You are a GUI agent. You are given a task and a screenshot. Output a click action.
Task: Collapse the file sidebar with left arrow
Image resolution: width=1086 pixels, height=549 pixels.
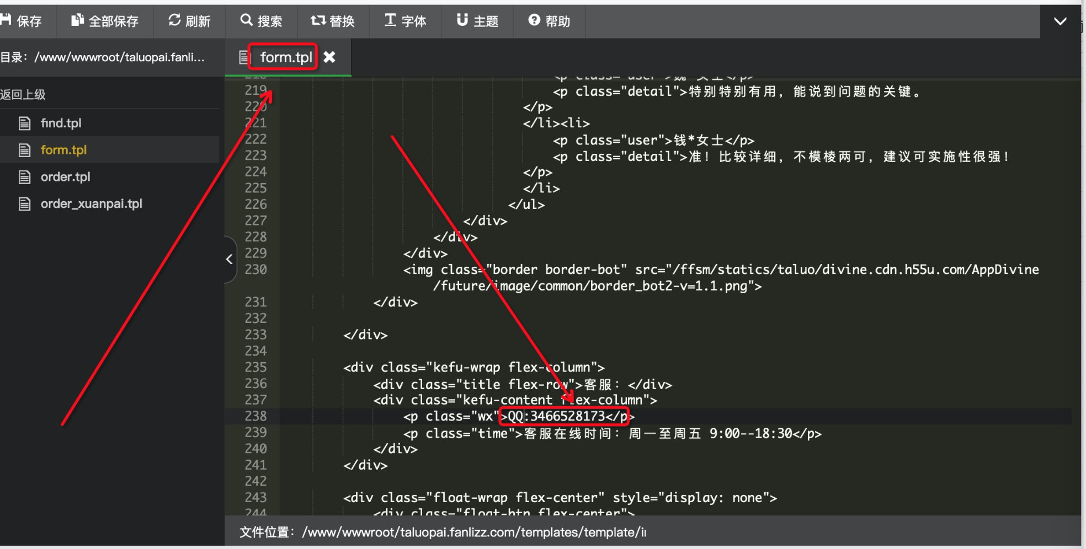[x=230, y=259]
